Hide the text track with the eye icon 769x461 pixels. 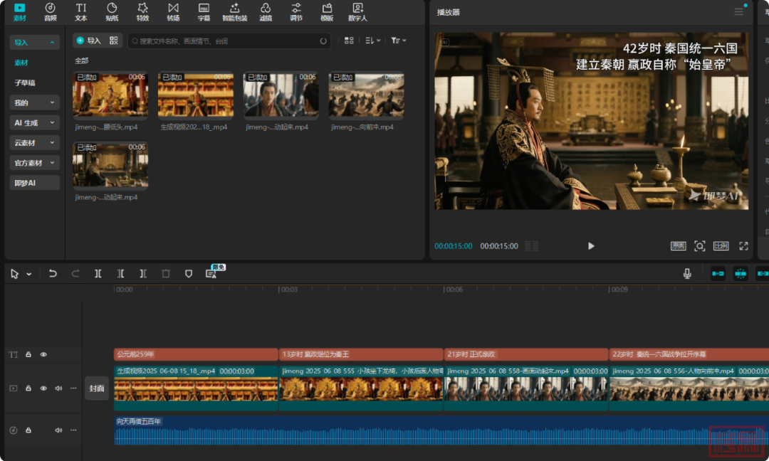[x=43, y=354]
